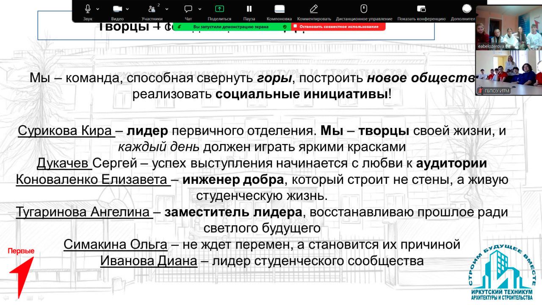Start annotating with Комментировать pencil
Image resolution: width=542 pixels, height=305 pixels.
pos(314,9)
